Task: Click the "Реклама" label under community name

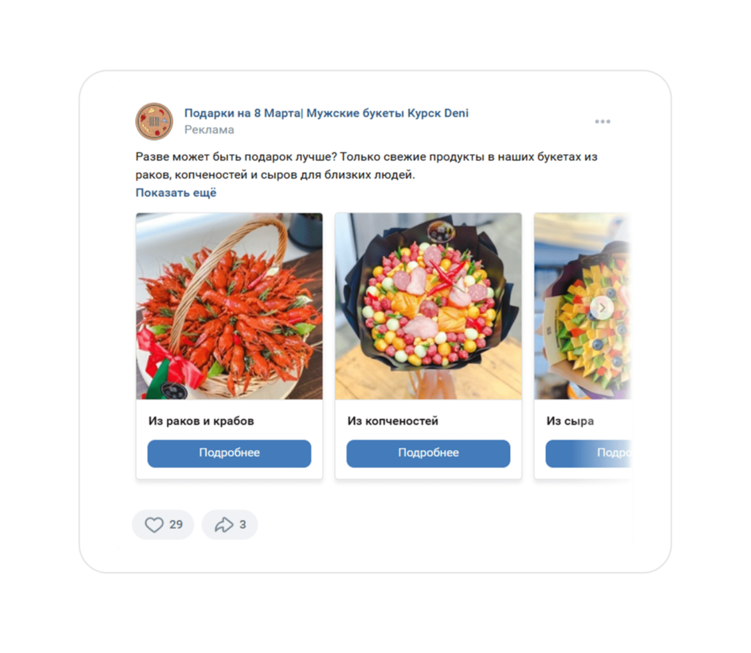Action: [x=209, y=130]
